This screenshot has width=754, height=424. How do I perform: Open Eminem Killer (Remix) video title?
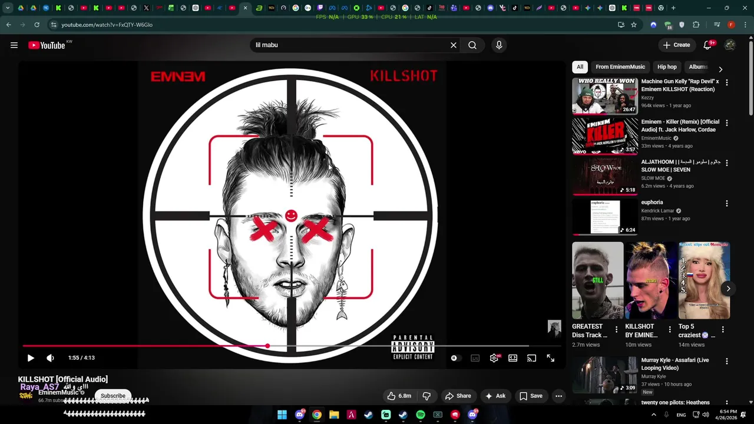click(680, 125)
